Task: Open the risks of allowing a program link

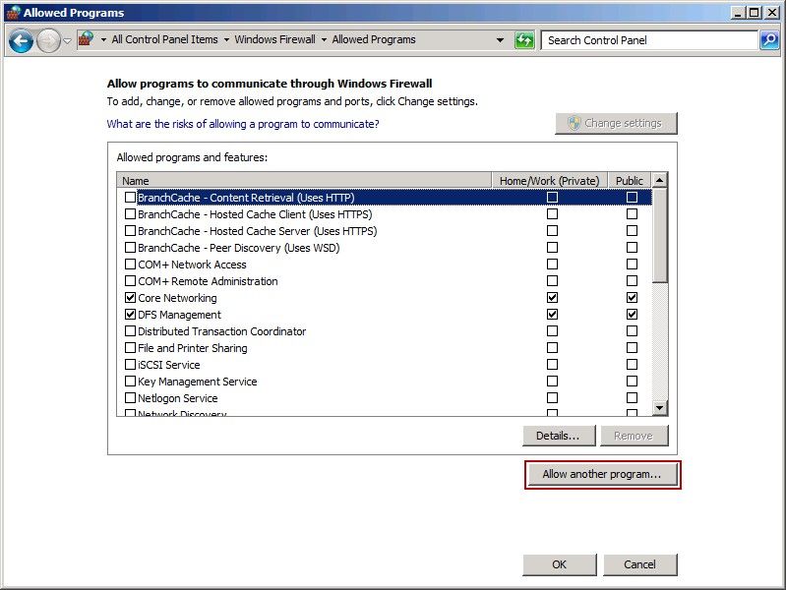Action: click(243, 124)
